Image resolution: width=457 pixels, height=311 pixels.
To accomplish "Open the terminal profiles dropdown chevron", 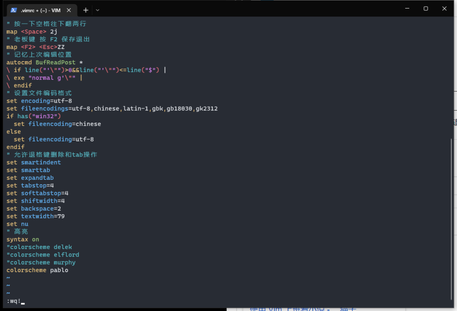I will [97, 9].
